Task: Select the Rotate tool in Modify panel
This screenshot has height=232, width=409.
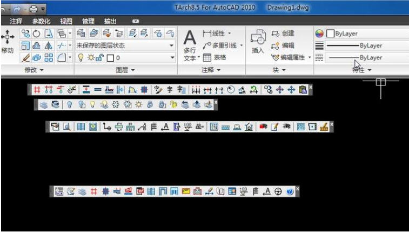Action: (x=37, y=34)
